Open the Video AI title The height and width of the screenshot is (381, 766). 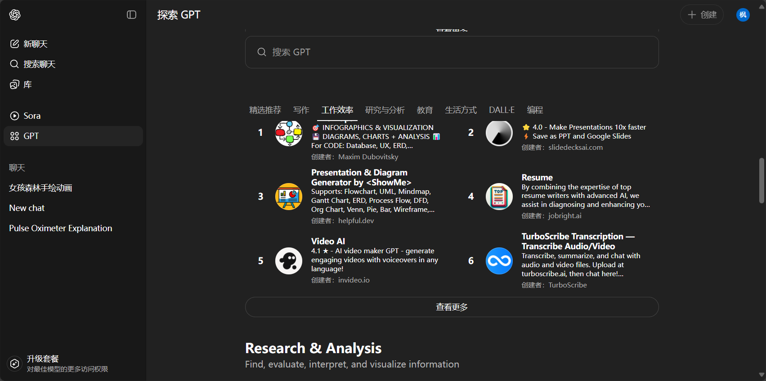pos(328,242)
